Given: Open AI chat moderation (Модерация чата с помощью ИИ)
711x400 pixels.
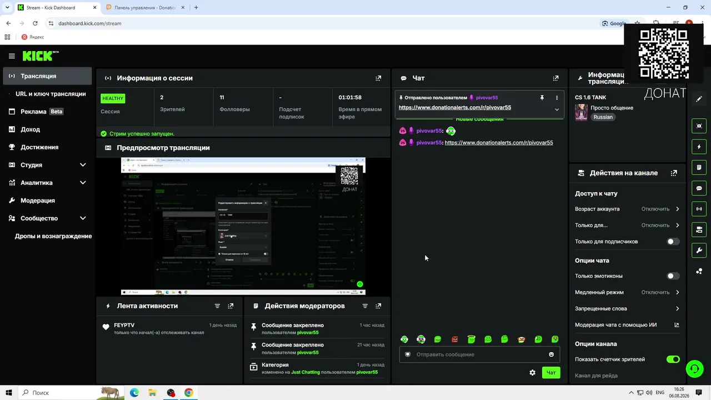Looking at the screenshot, I should click(x=627, y=325).
